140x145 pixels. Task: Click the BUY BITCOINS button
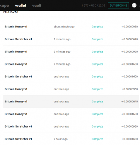pyautogui.click(x=118, y=5)
